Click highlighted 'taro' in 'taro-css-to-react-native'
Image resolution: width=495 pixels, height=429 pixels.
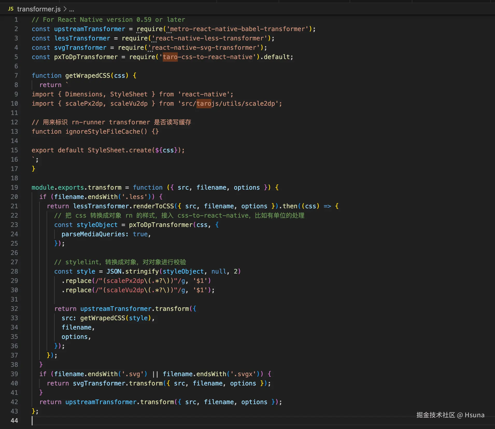click(x=170, y=57)
